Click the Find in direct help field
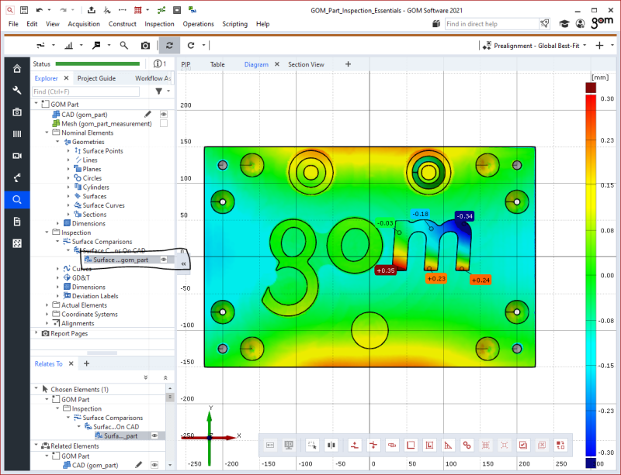The height and width of the screenshot is (475, 621). pyautogui.click(x=491, y=24)
